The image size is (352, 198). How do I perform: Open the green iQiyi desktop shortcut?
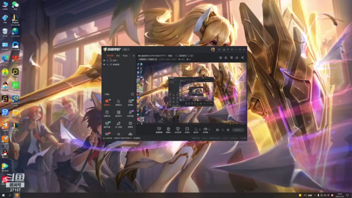click(15, 86)
